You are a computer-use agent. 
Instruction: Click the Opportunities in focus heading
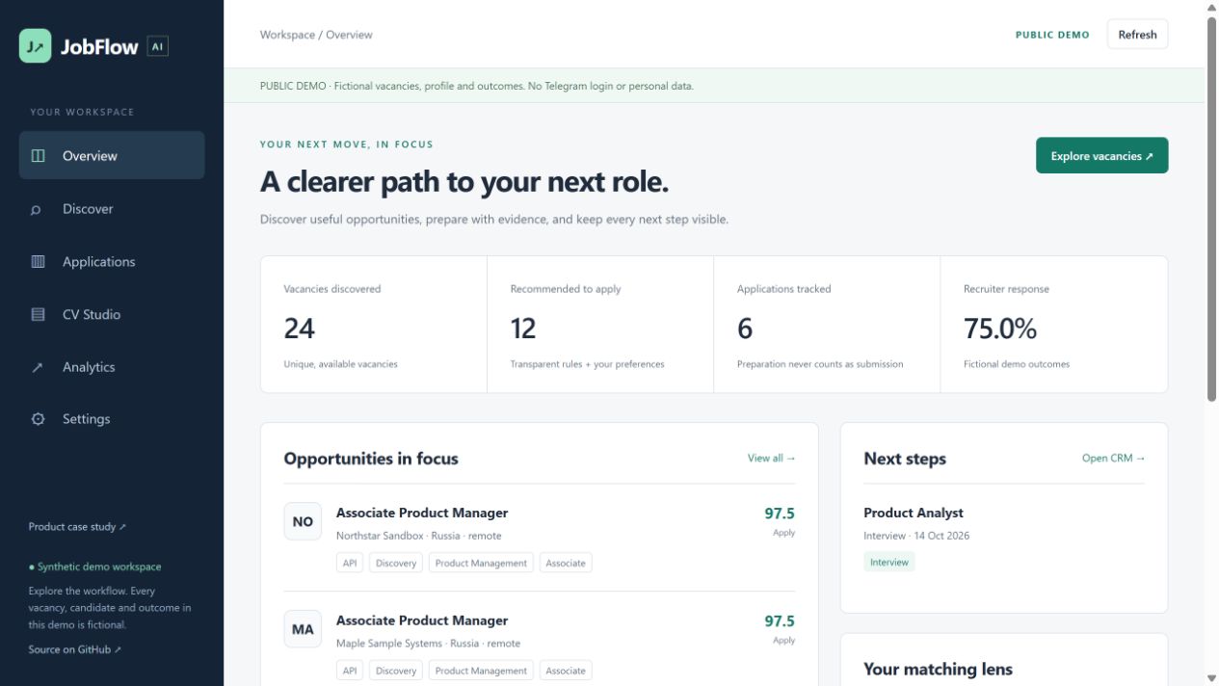click(371, 459)
